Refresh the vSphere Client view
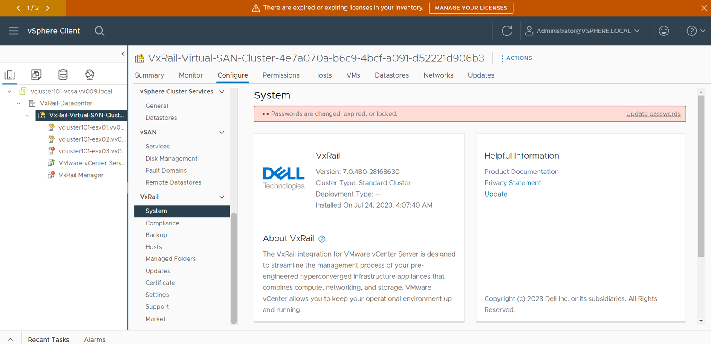The height and width of the screenshot is (344, 711). coord(506,31)
